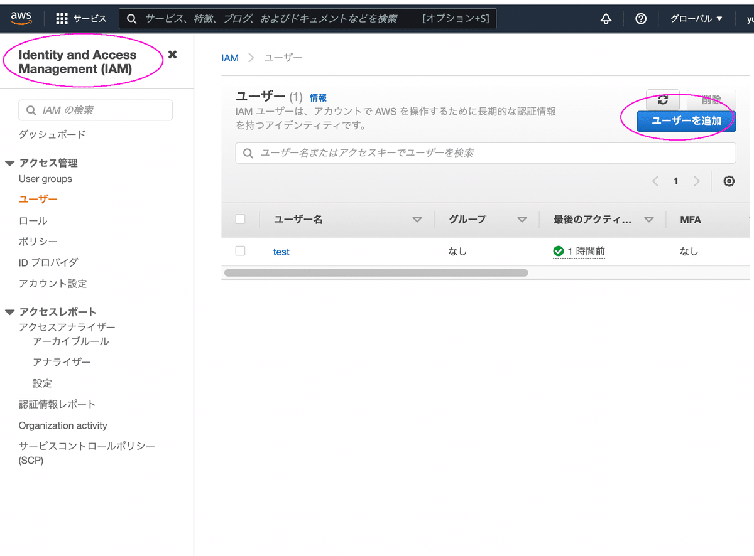Viewport: 754px width, 556px height.
Task: Open ダッシュボード in the sidebar
Action: click(52, 134)
